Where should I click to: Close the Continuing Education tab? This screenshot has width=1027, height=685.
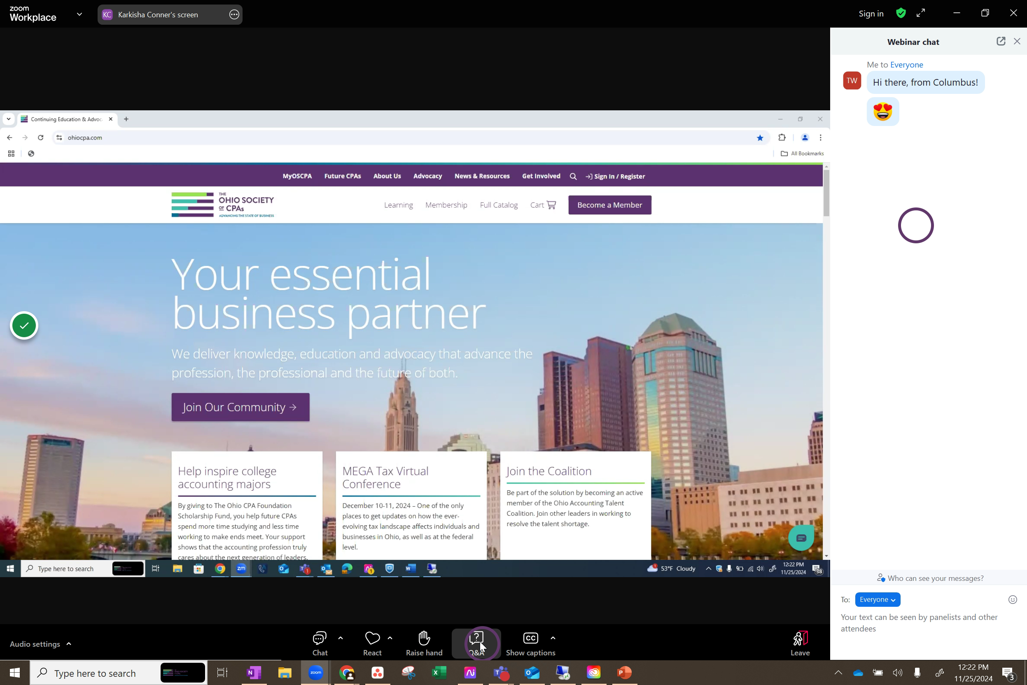coord(111,119)
